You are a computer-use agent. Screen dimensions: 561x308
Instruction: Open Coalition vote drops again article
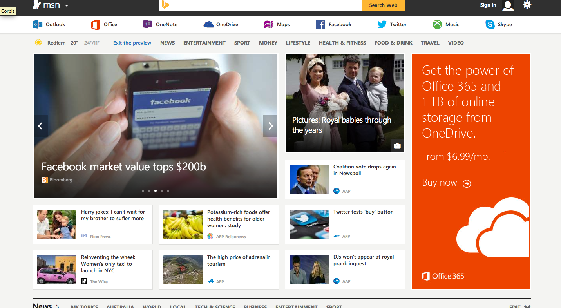(364, 170)
